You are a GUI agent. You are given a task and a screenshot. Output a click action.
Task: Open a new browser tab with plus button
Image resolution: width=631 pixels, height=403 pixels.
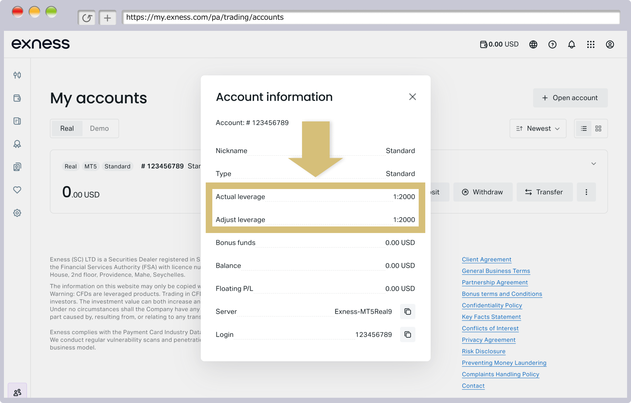pos(107,18)
